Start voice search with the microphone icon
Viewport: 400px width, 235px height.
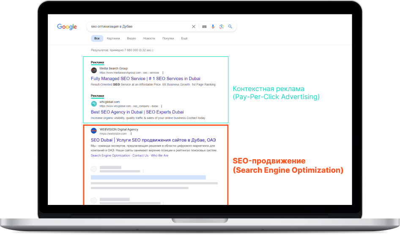click(213, 27)
